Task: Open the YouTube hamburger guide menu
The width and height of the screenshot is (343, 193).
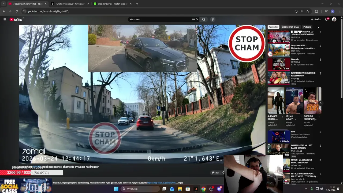Action: pyautogui.click(x=5, y=19)
